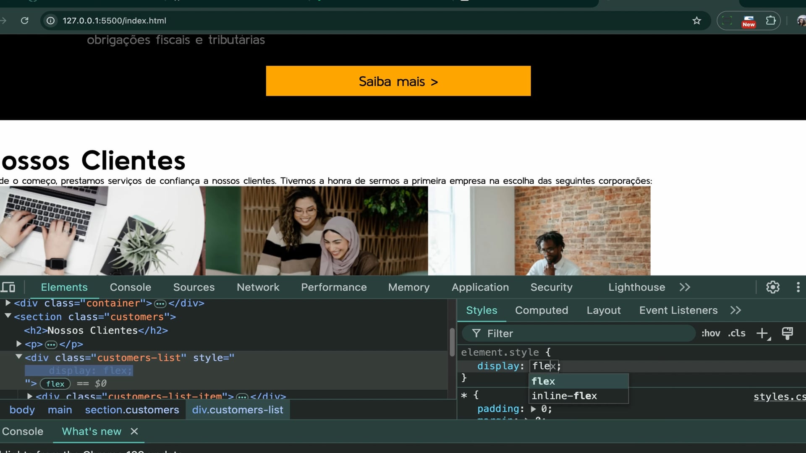Toggle the :hov element state panel
Screen dimensions: 806x453
710,333
